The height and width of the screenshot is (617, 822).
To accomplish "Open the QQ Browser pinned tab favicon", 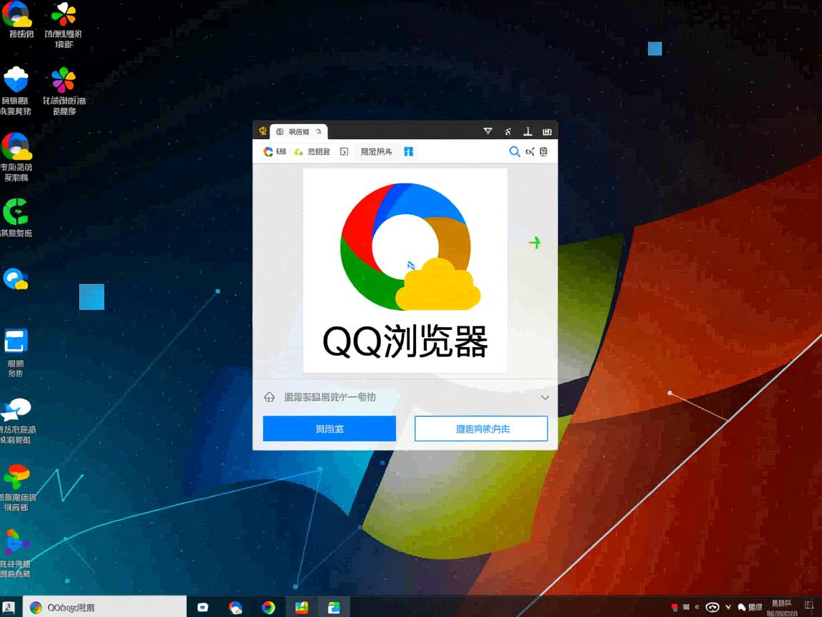I will [x=263, y=131].
